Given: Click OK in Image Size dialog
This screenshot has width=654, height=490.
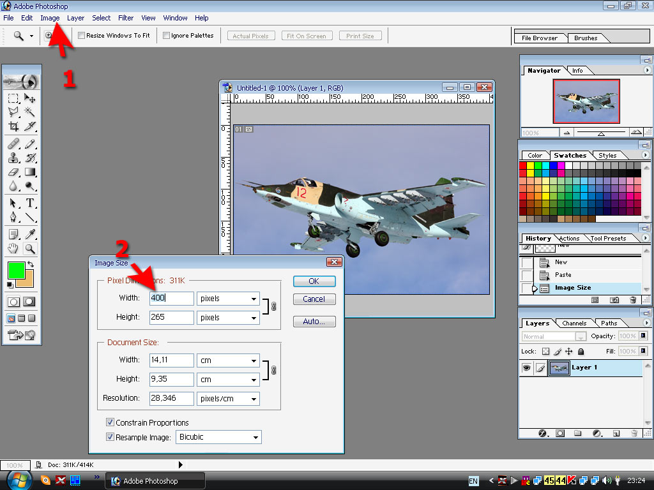Looking at the screenshot, I should click(314, 281).
